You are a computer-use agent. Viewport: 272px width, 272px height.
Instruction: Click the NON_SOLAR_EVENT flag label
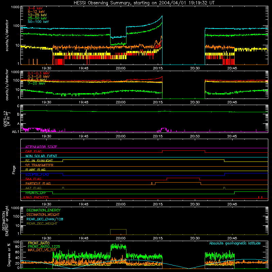coord(41,156)
